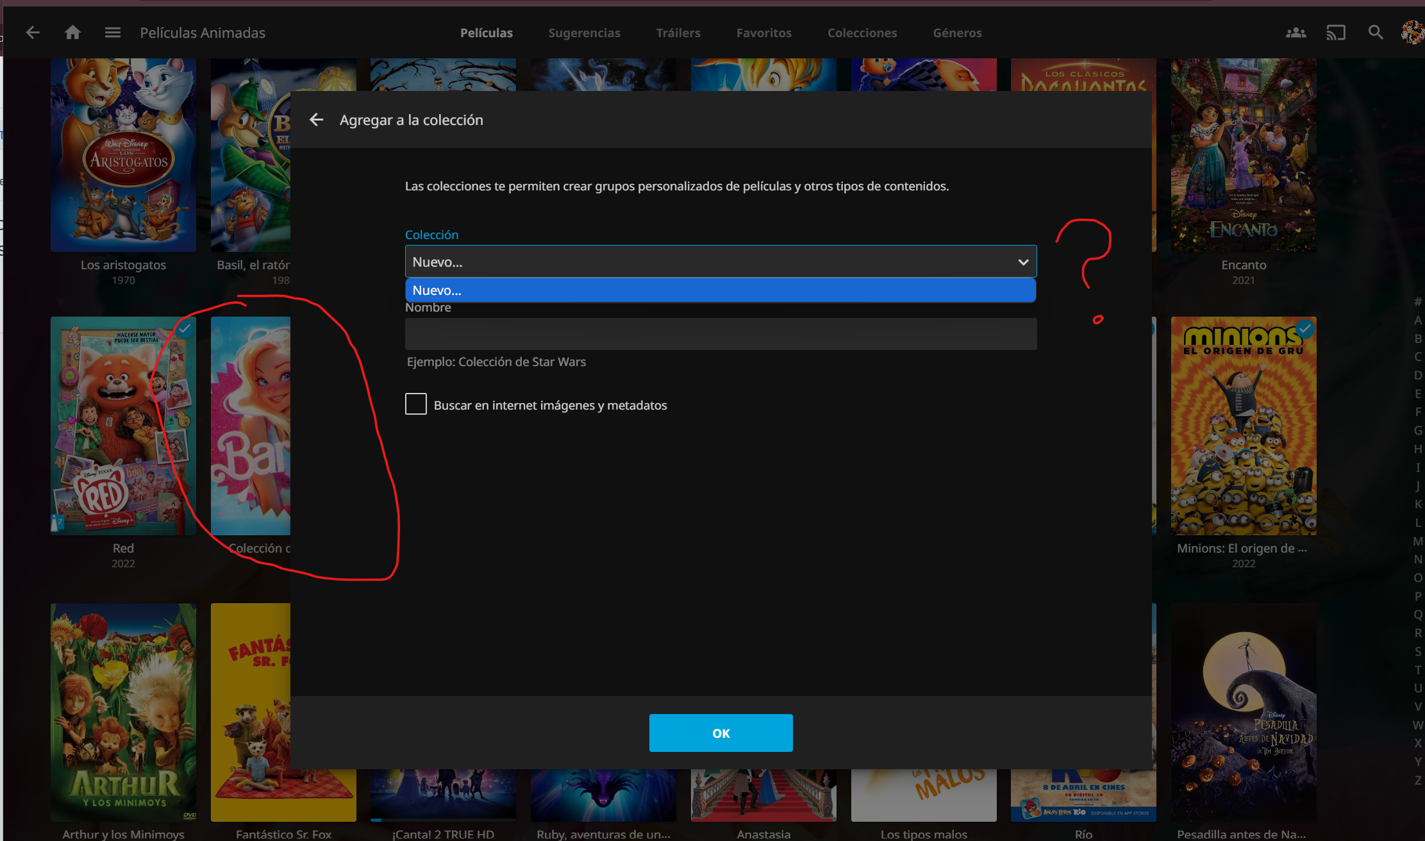Open the Géneros tab
1425x841 pixels.
(956, 33)
